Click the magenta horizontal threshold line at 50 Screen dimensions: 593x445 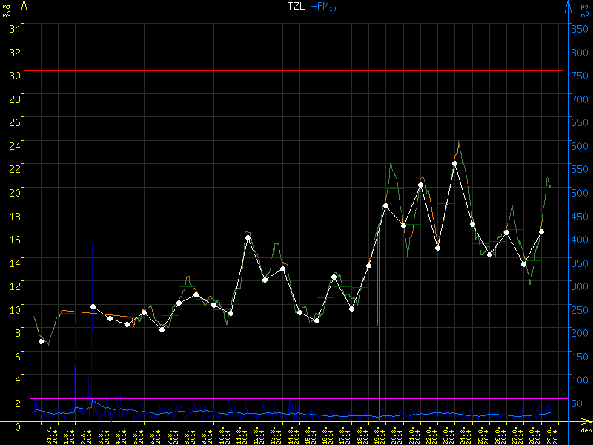pyautogui.click(x=296, y=399)
